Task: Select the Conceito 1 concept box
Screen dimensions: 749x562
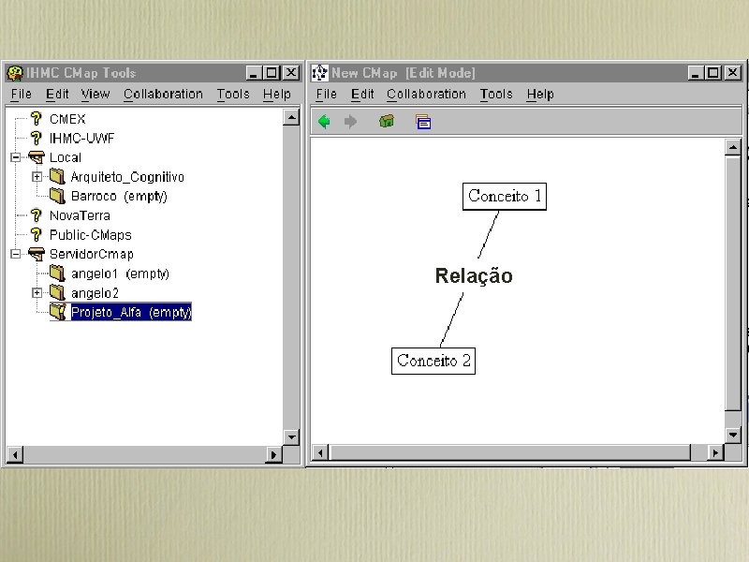Action: [505, 197]
